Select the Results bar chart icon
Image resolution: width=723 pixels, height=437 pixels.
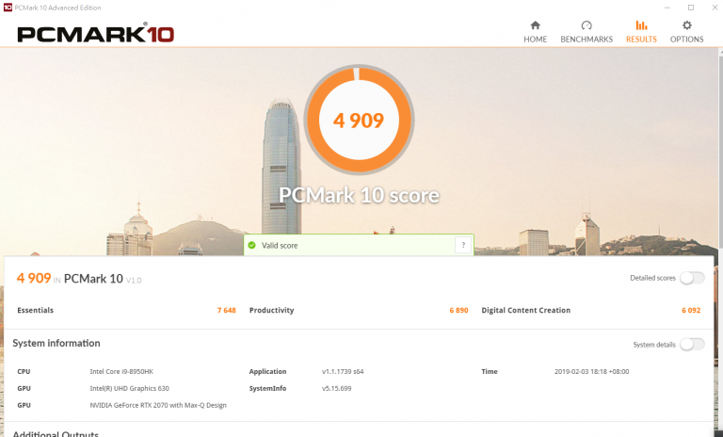[641, 25]
